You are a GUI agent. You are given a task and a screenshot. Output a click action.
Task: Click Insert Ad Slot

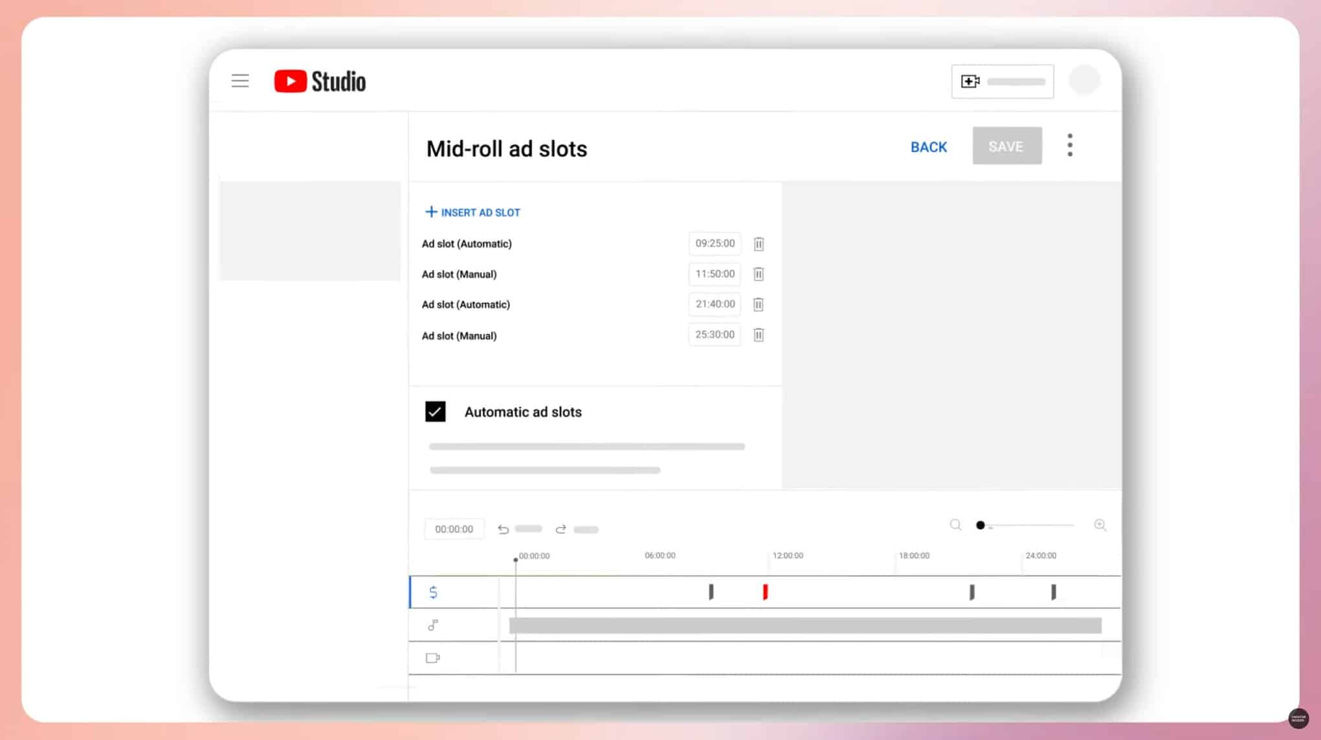point(472,212)
